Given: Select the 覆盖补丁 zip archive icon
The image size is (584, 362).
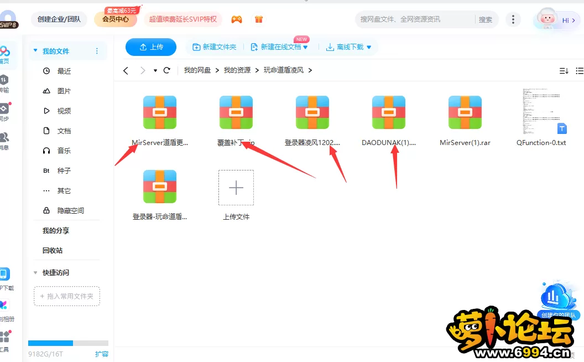Looking at the screenshot, I should pos(236,112).
